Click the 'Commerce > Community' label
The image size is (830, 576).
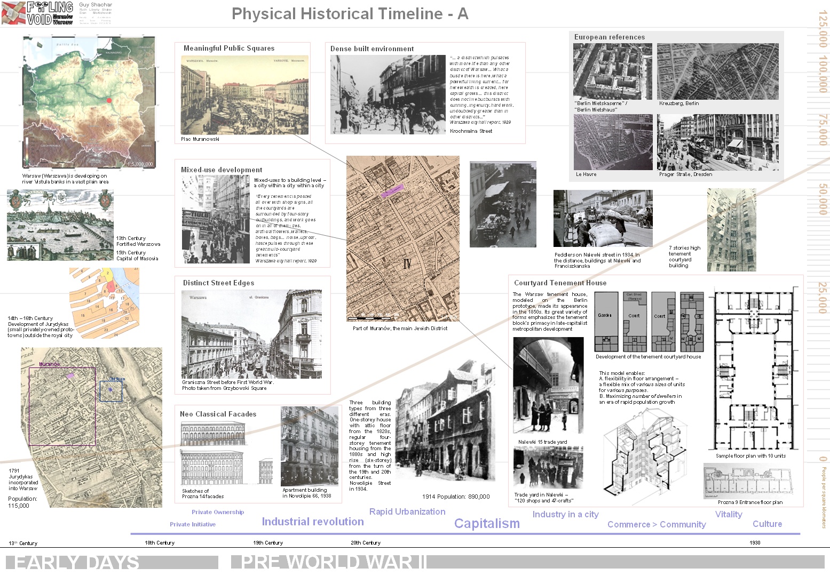[x=657, y=525]
